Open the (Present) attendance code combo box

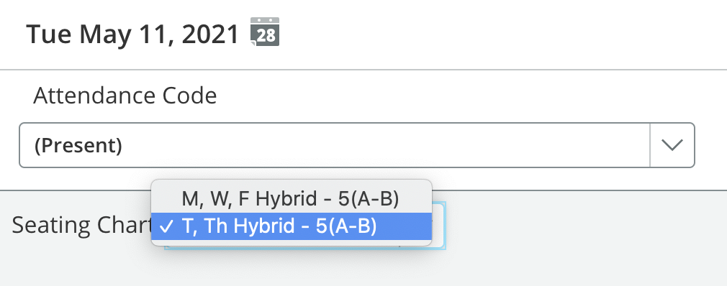356,145
